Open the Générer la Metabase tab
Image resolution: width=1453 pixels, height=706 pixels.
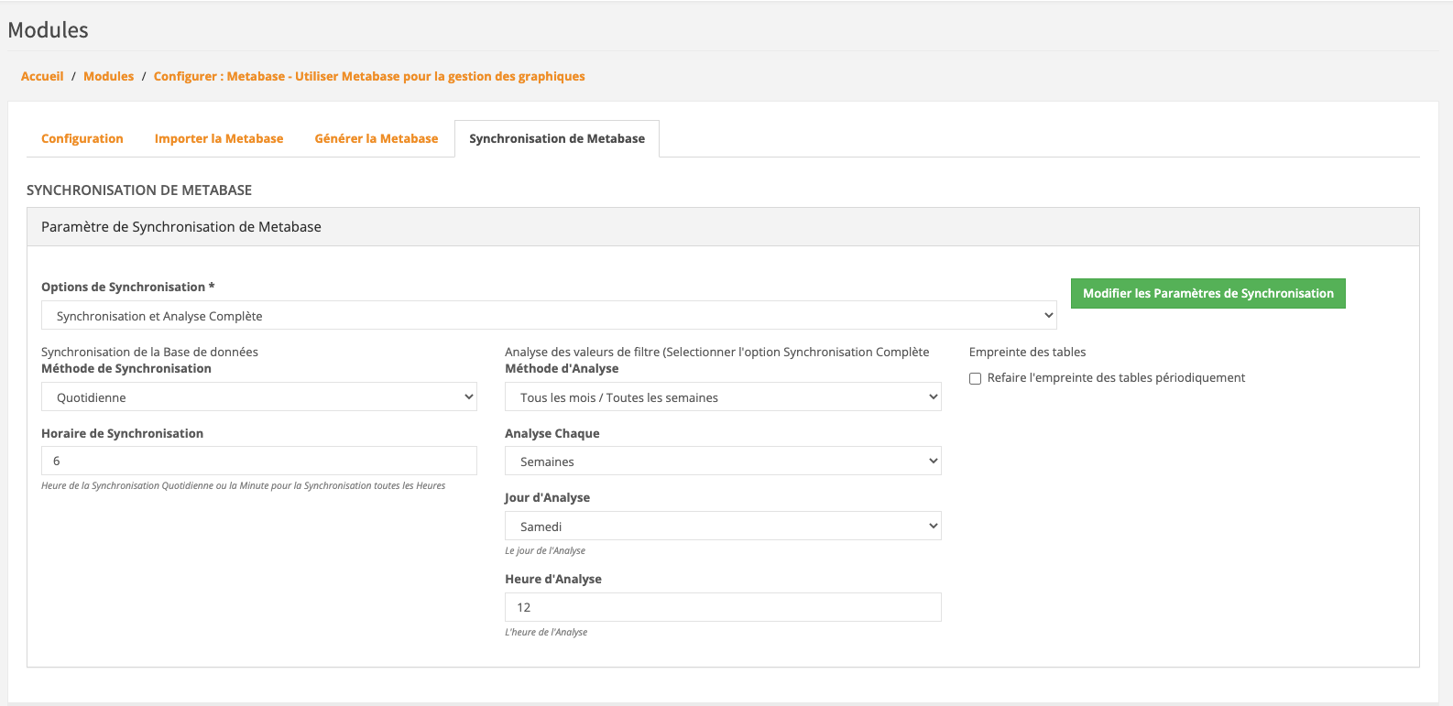point(377,138)
